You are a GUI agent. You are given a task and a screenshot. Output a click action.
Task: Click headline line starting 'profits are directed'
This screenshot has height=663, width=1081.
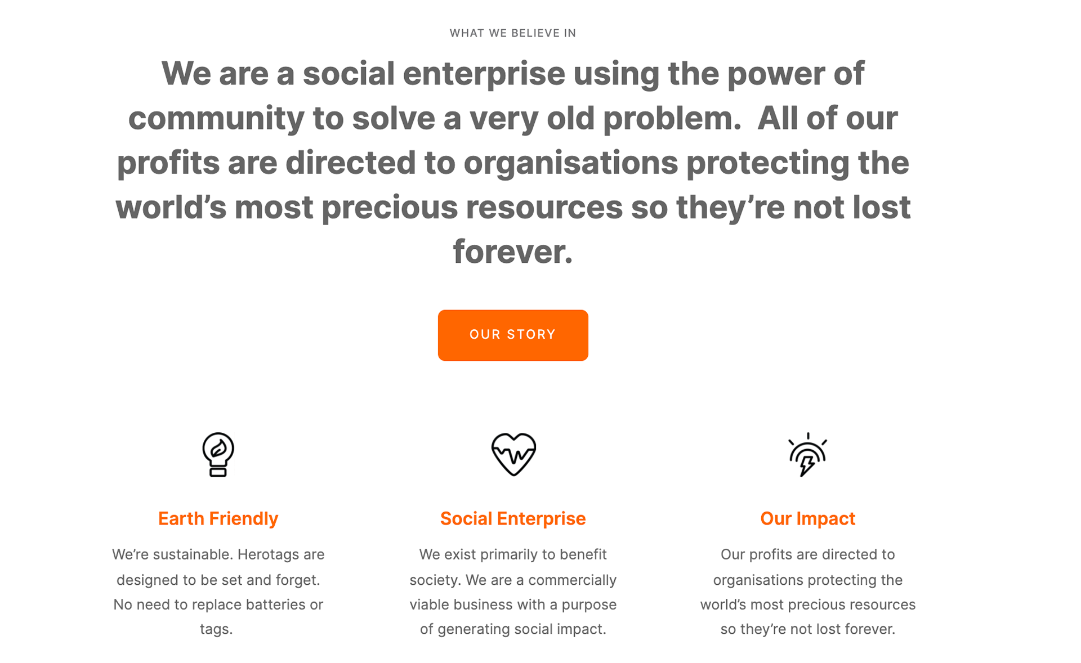point(513,163)
